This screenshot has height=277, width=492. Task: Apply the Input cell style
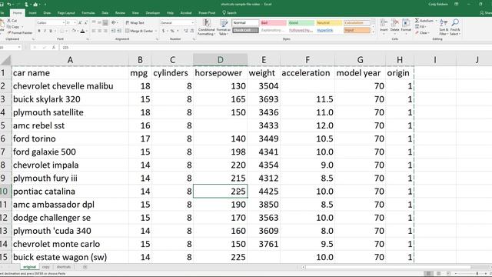click(x=357, y=31)
